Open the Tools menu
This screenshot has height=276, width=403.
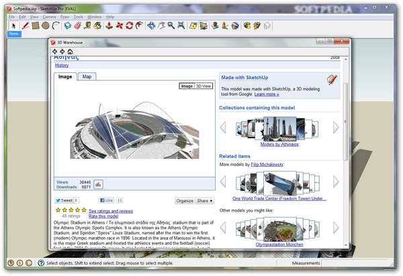[x=79, y=17]
